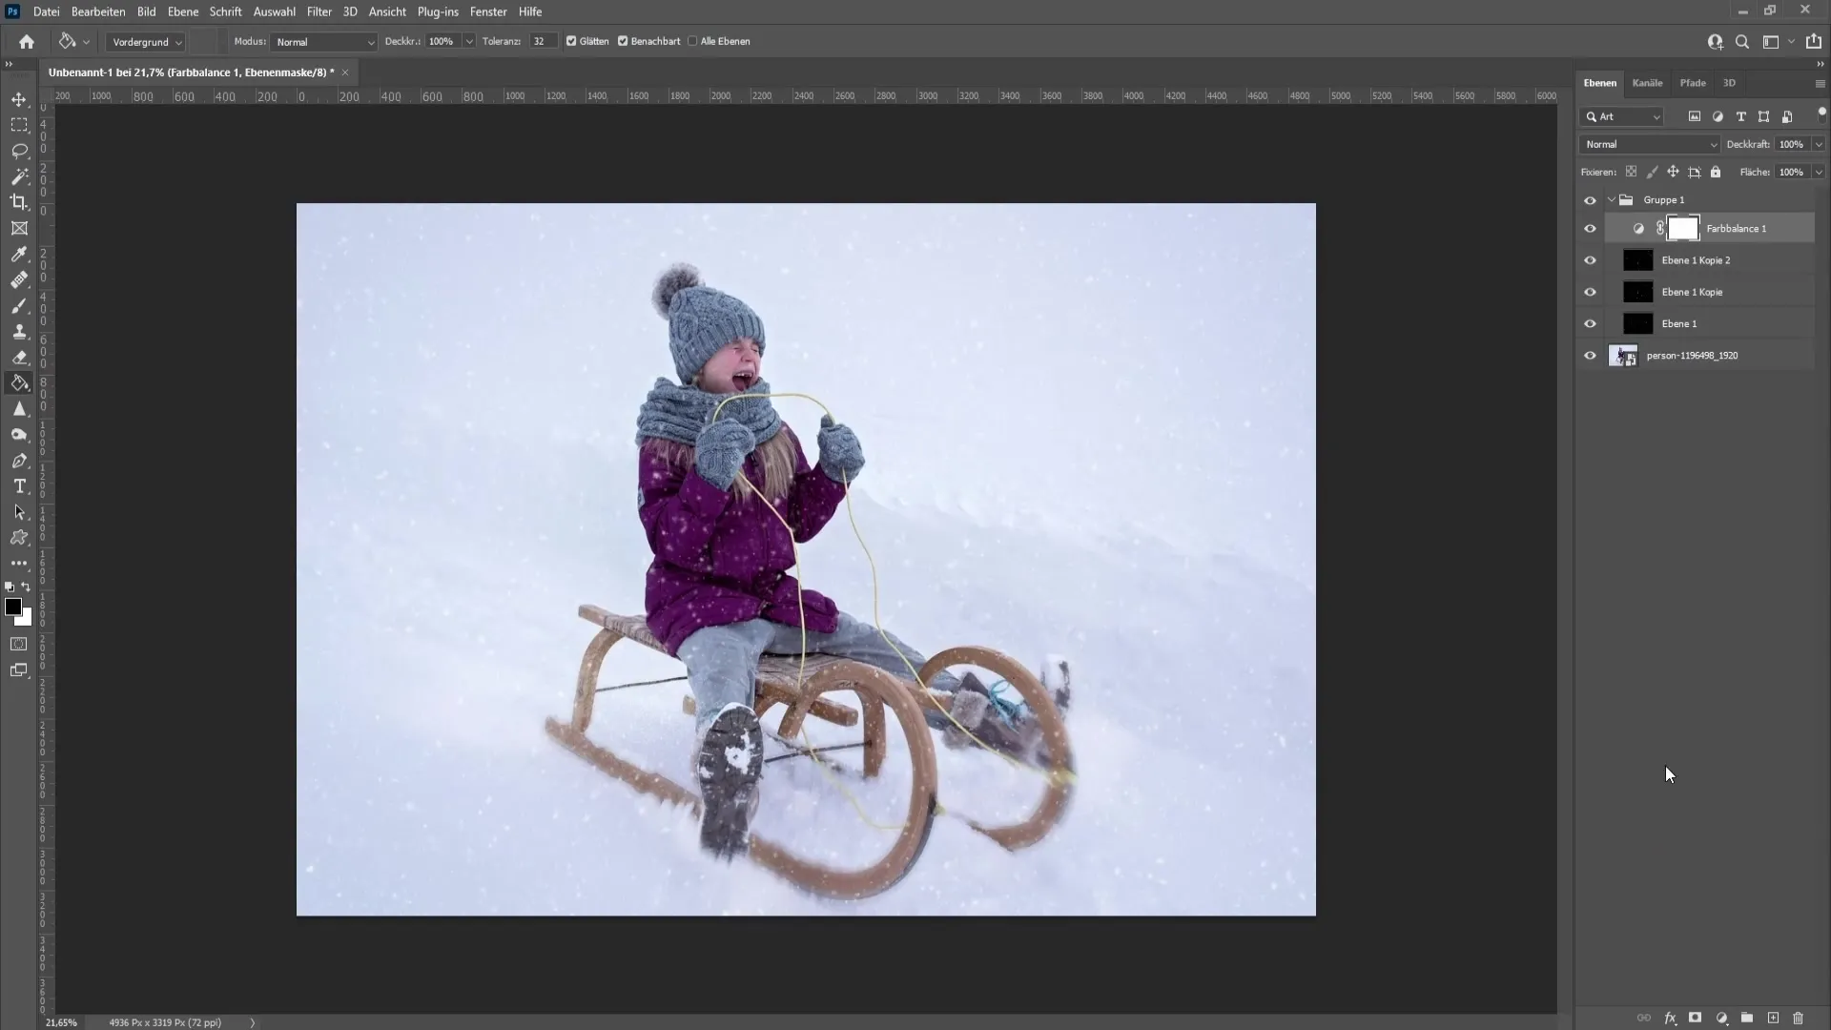This screenshot has height=1030, width=1831.
Task: Toggle visibility of Ebene 1 Kopie 2
Action: [x=1591, y=260]
